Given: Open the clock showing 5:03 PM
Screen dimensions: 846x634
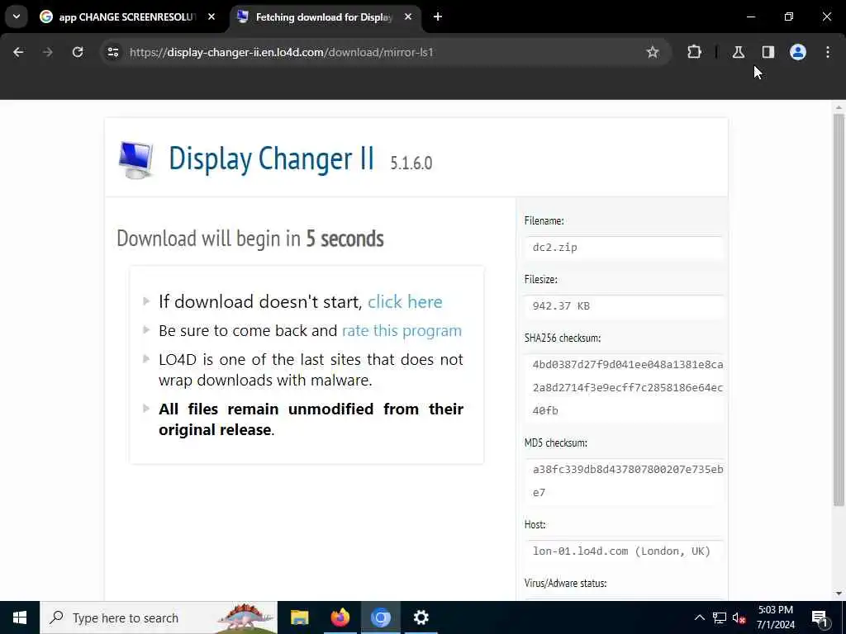Looking at the screenshot, I should (x=776, y=617).
